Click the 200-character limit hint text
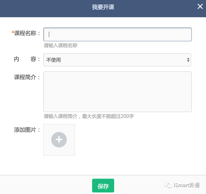 pyautogui.click(x=89, y=116)
